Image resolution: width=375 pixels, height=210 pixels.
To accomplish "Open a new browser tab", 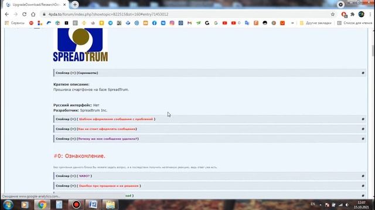I will click(x=75, y=5).
